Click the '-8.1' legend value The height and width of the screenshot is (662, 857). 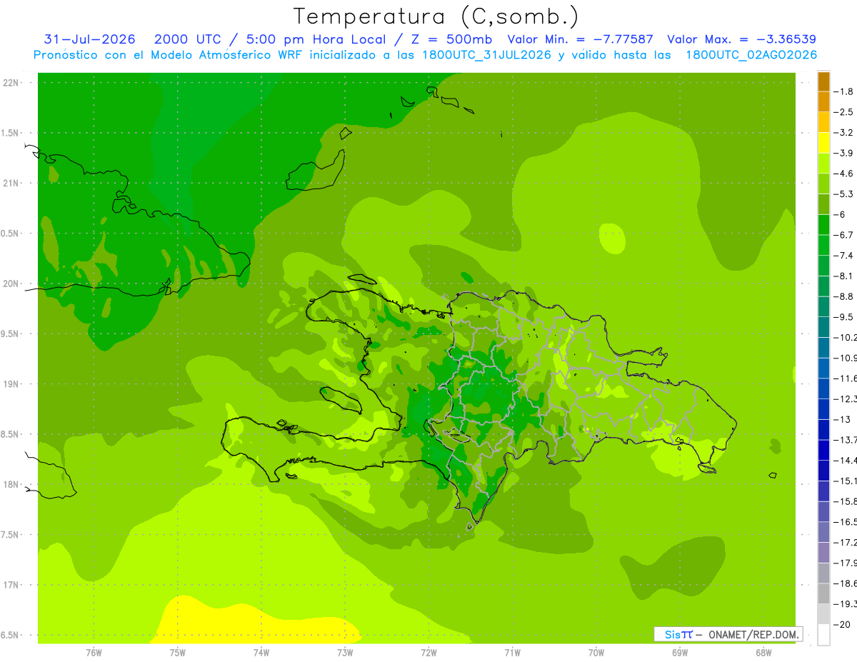coord(843,276)
